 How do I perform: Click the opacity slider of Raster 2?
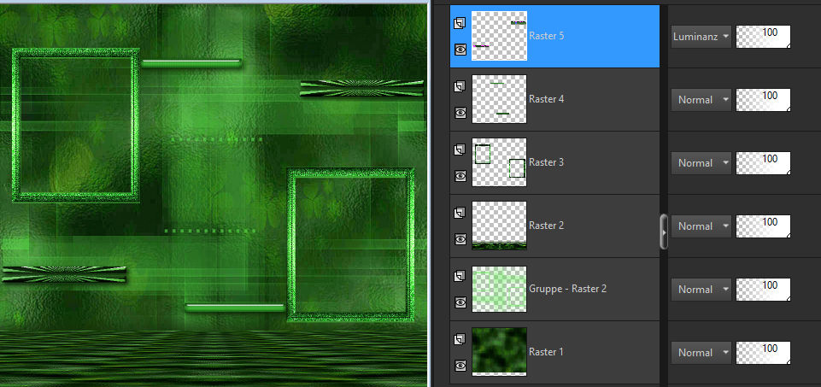click(x=764, y=226)
